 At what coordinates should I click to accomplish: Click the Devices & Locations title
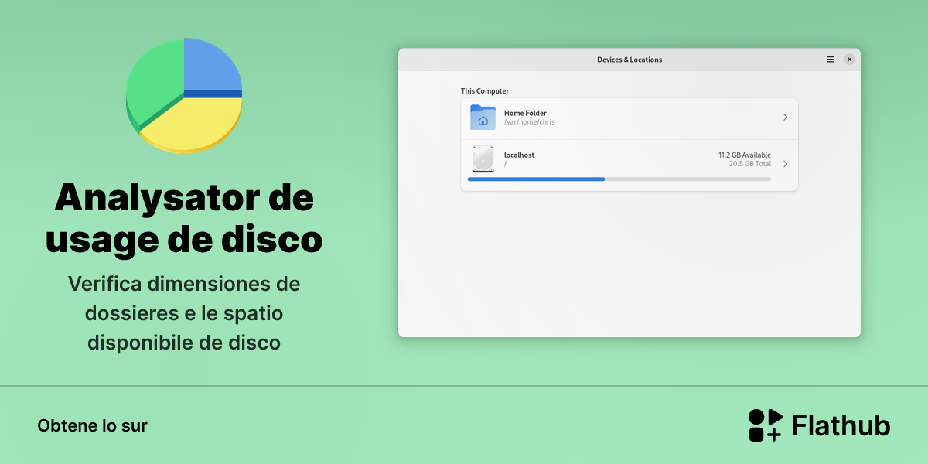[629, 60]
